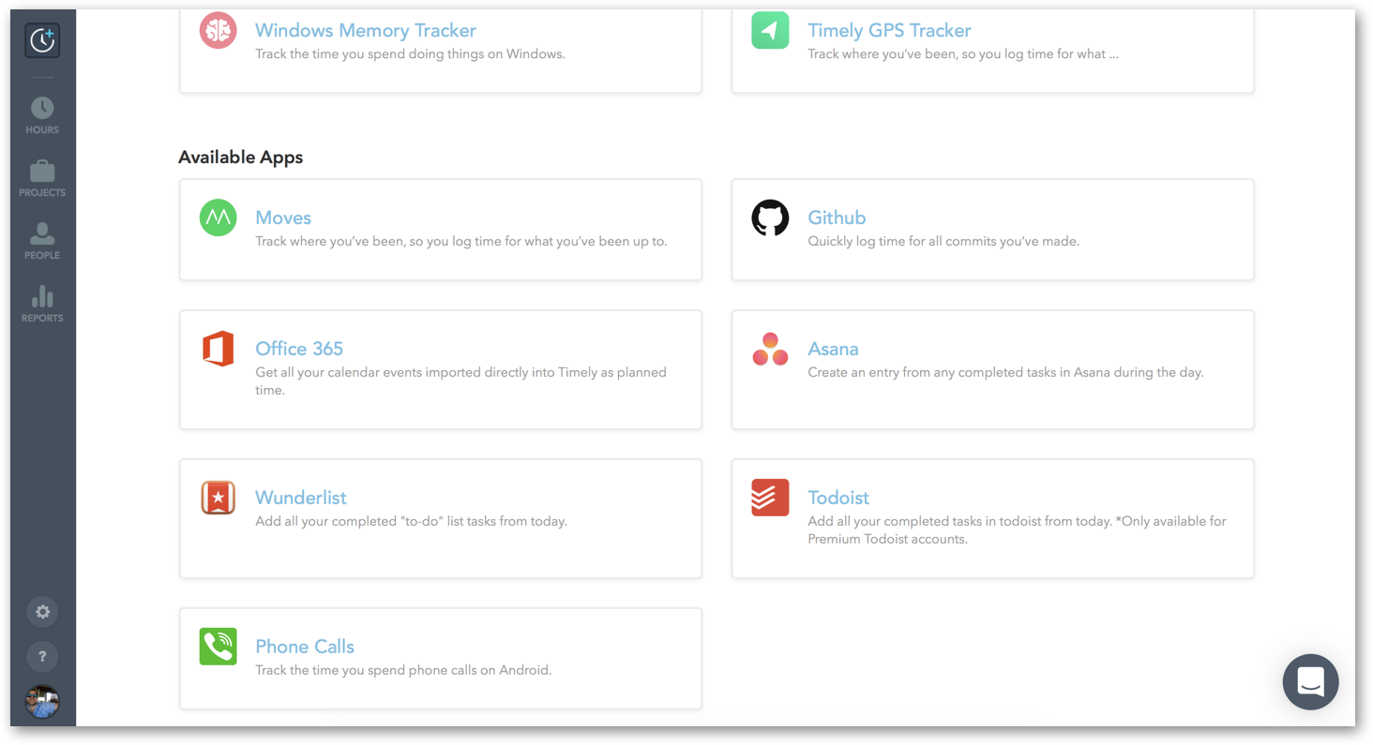
Task: Open settings using the gear icon
Action: pyautogui.click(x=42, y=612)
